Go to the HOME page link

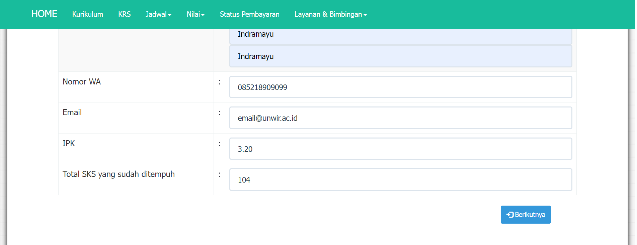pos(44,14)
